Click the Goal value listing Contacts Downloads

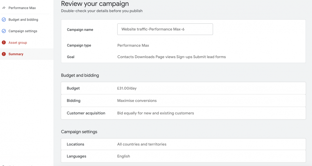tap(171, 57)
